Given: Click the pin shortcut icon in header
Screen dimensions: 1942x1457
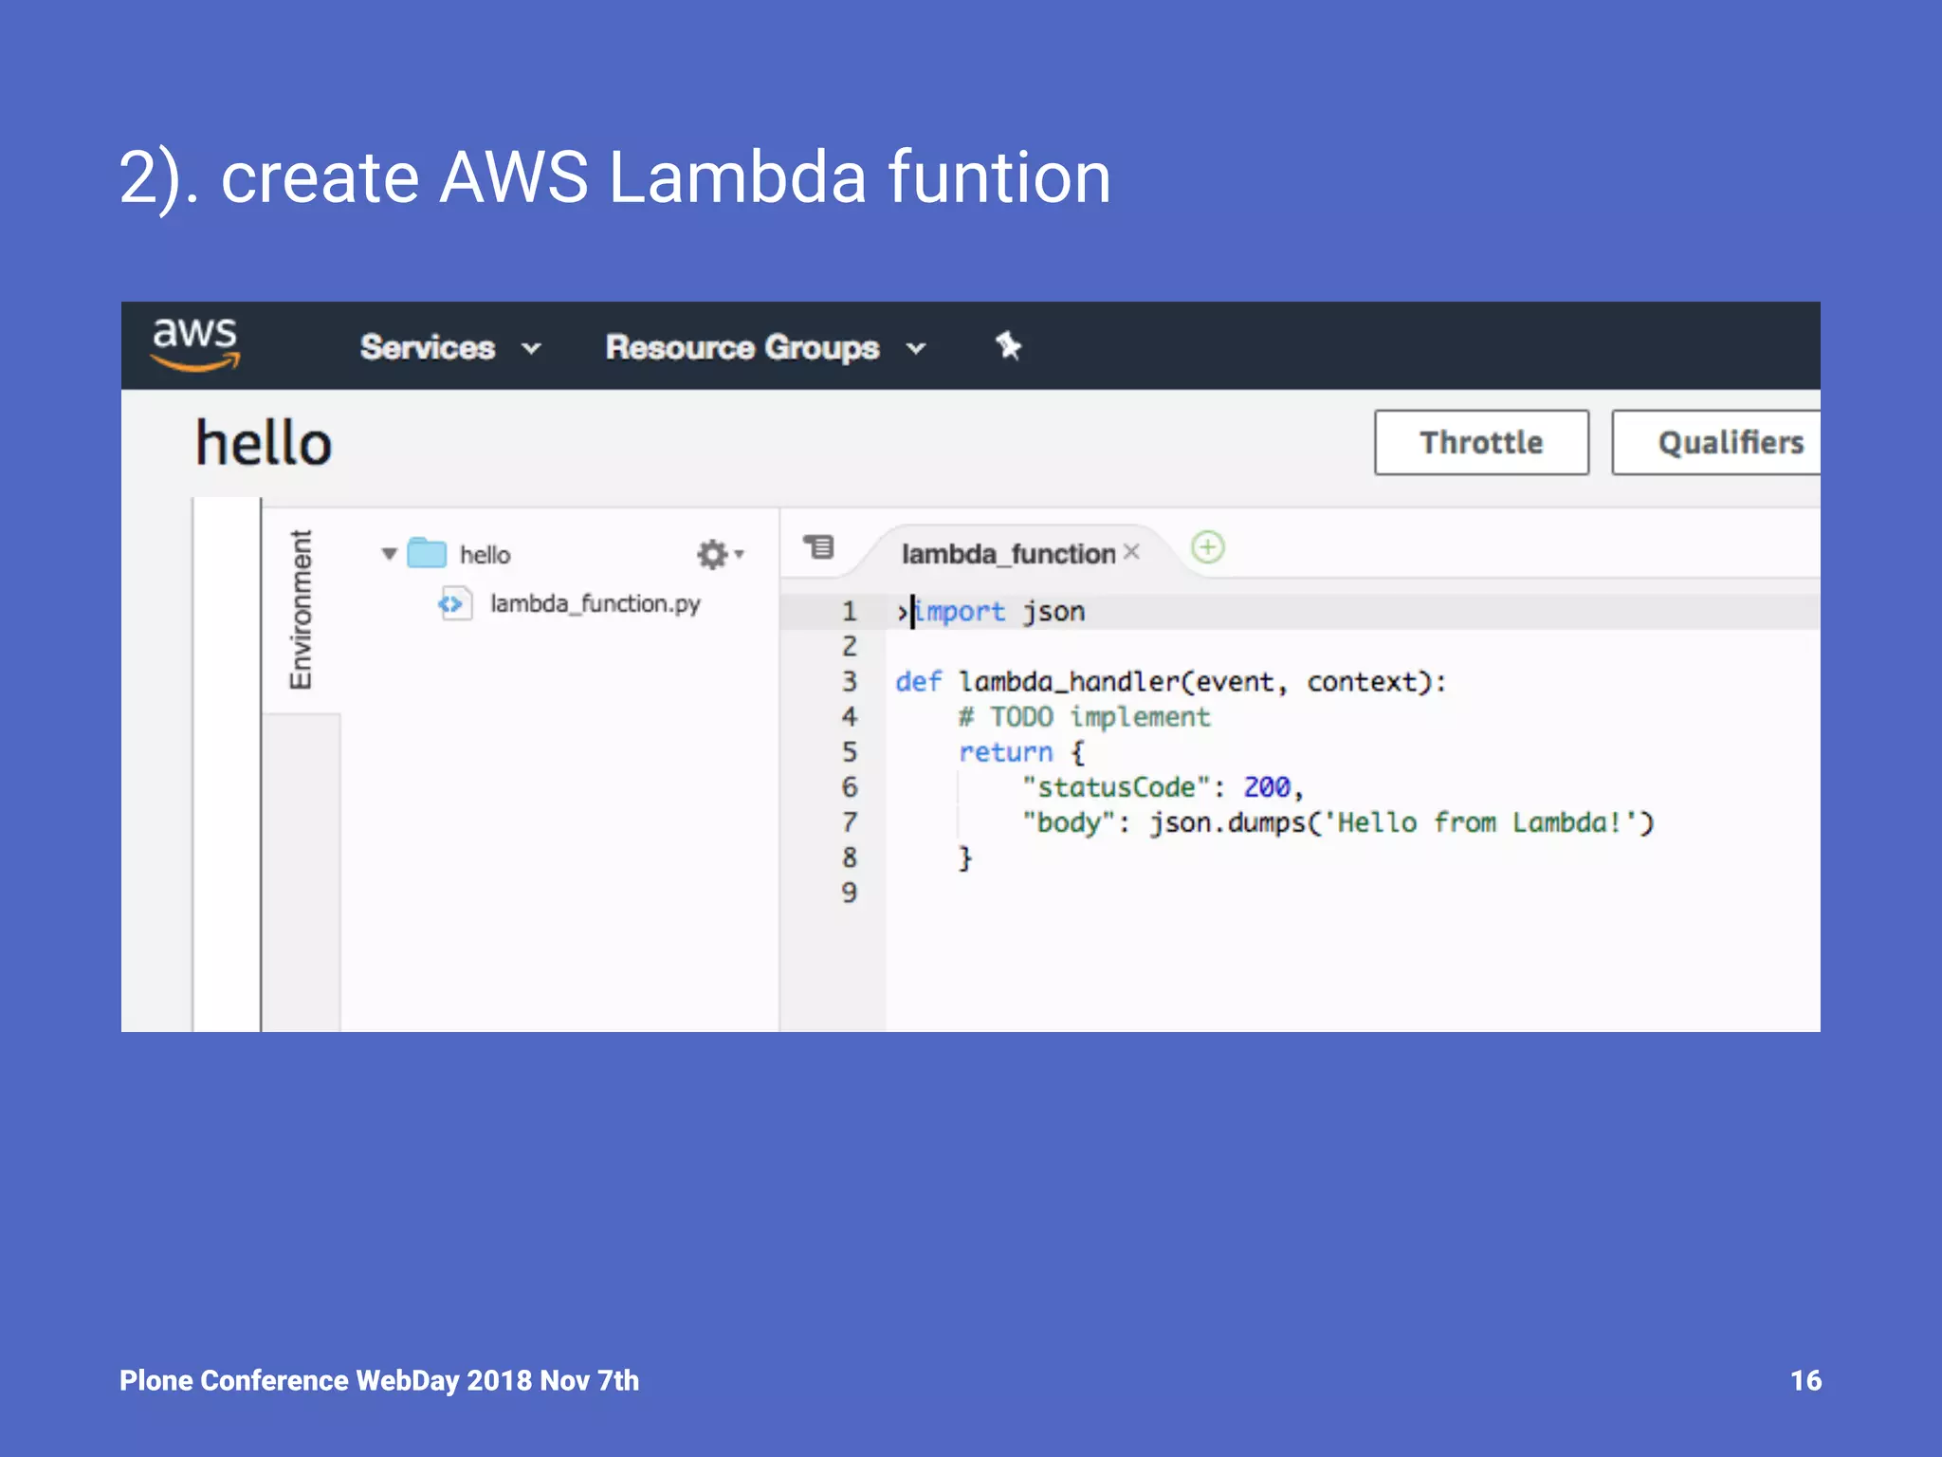Looking at the screenshot, I should 1008,346.
